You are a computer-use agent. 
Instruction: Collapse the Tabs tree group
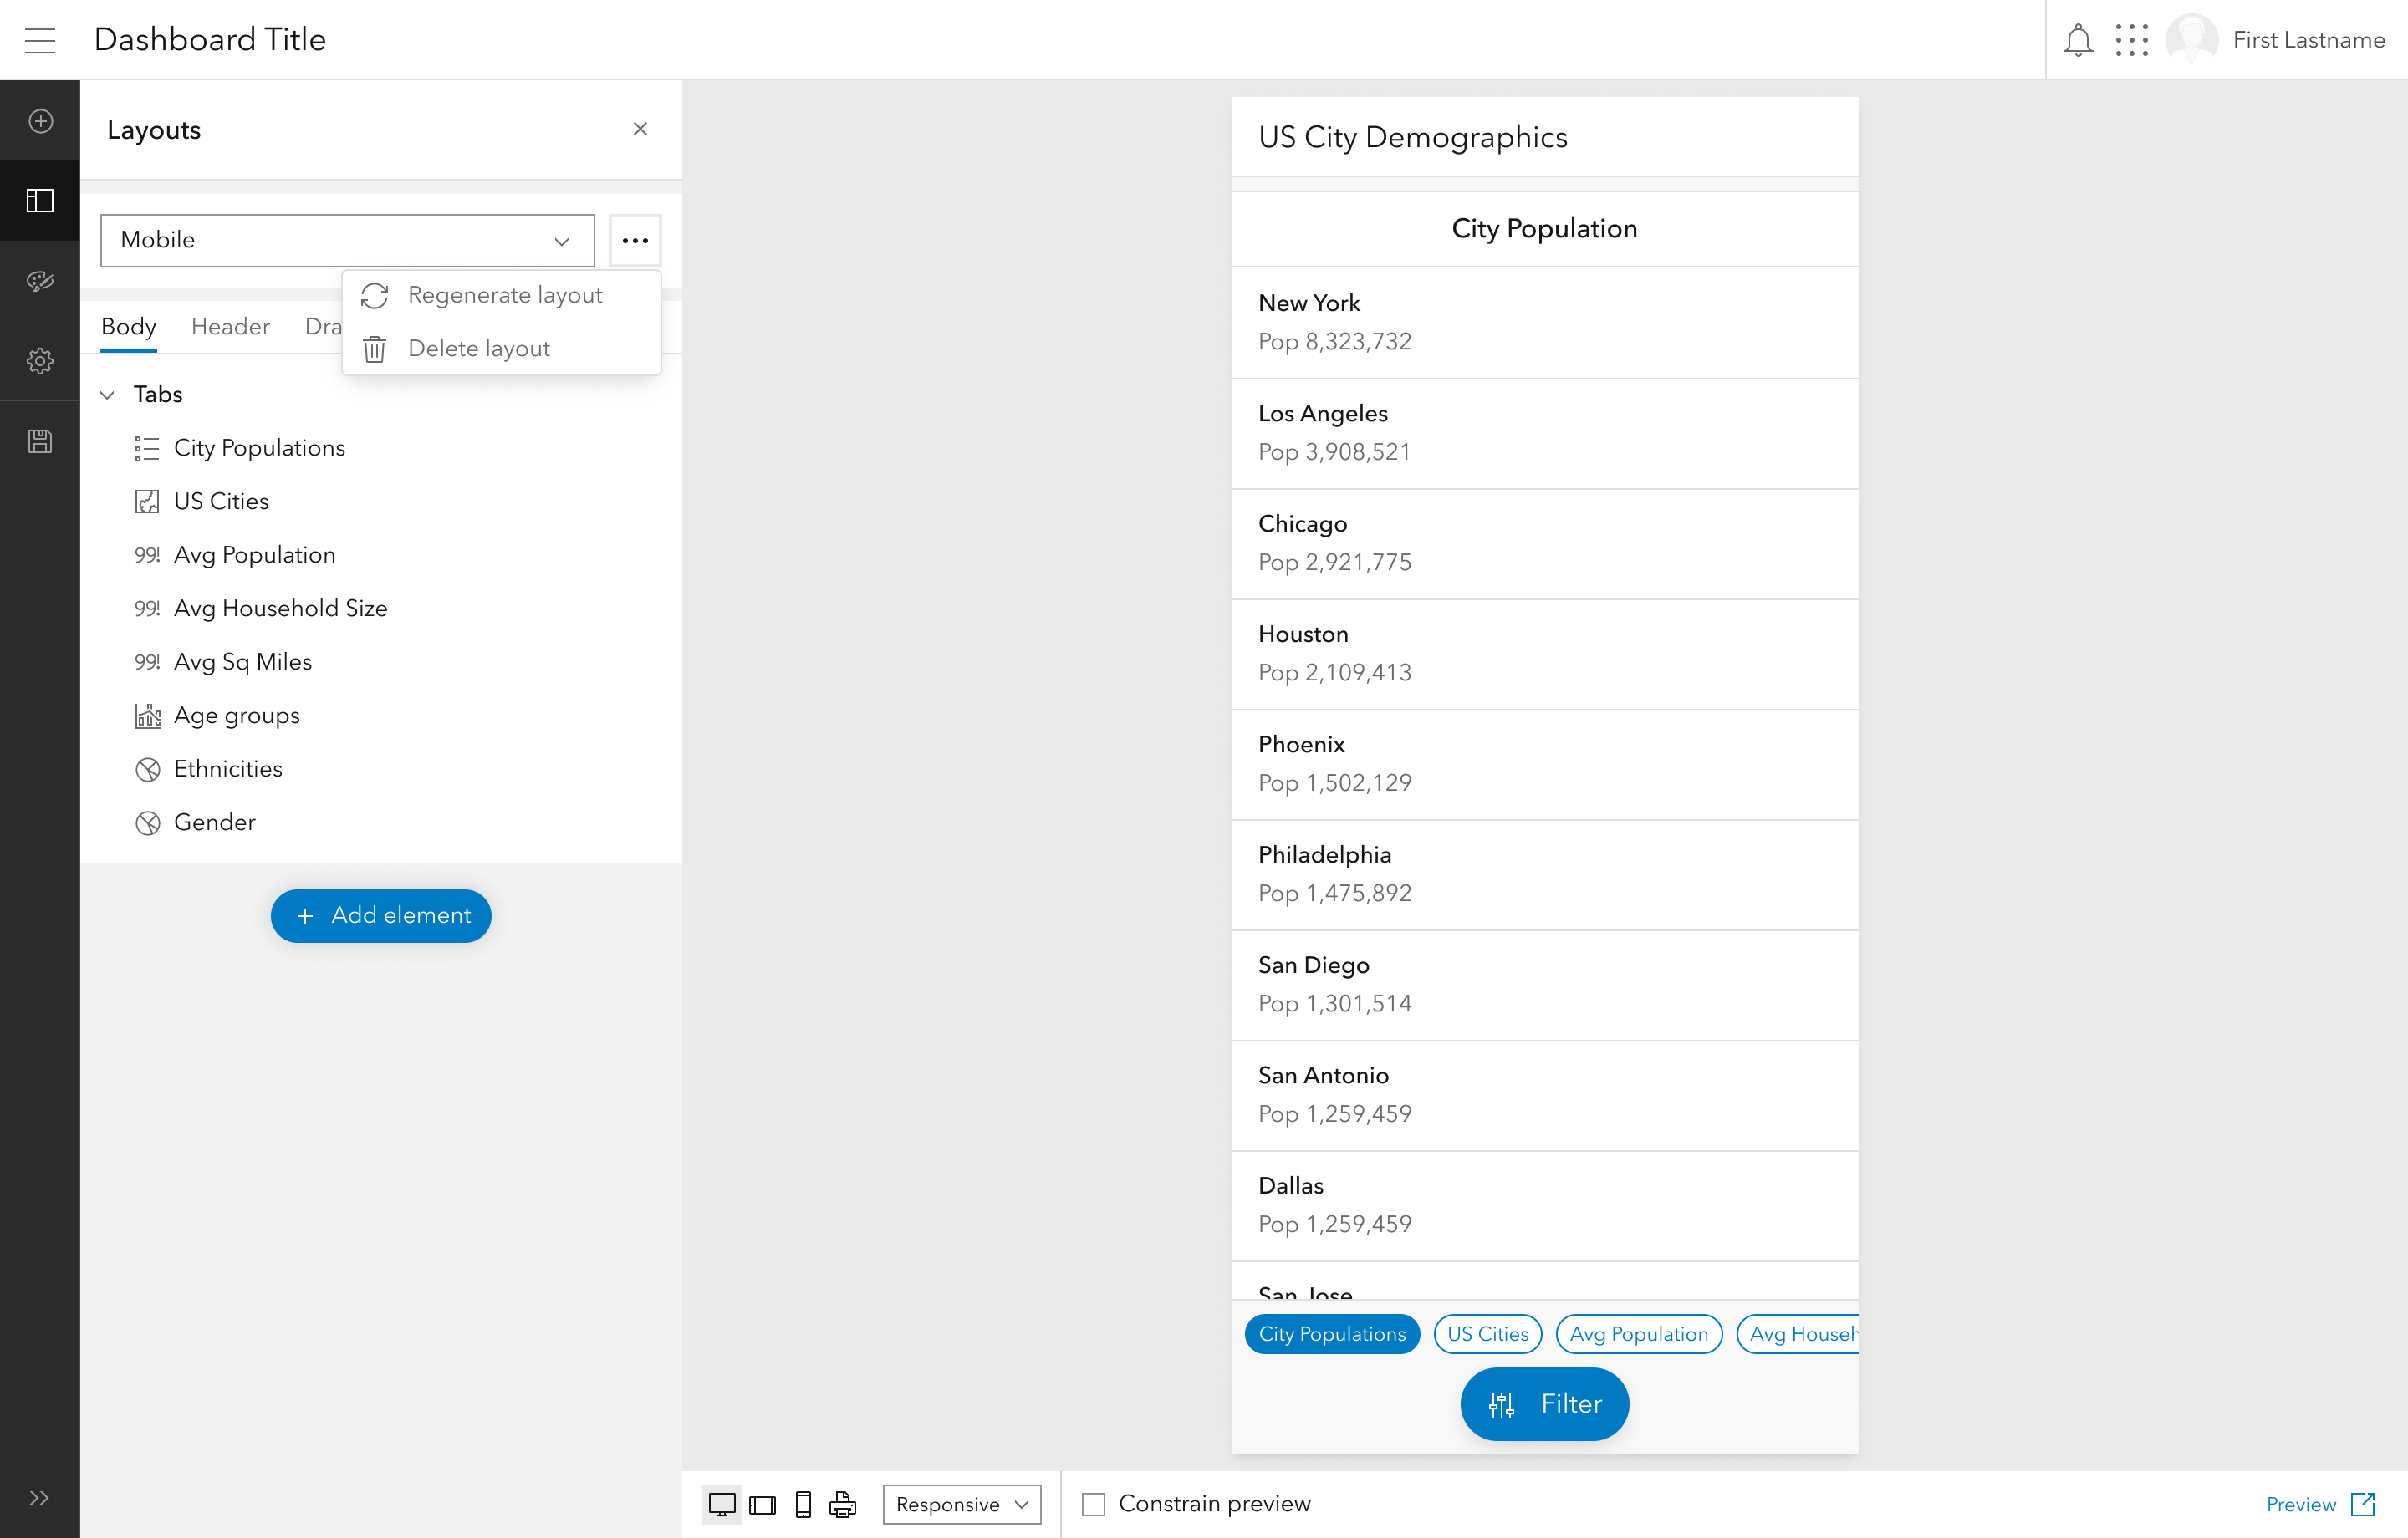click(108, 394)
